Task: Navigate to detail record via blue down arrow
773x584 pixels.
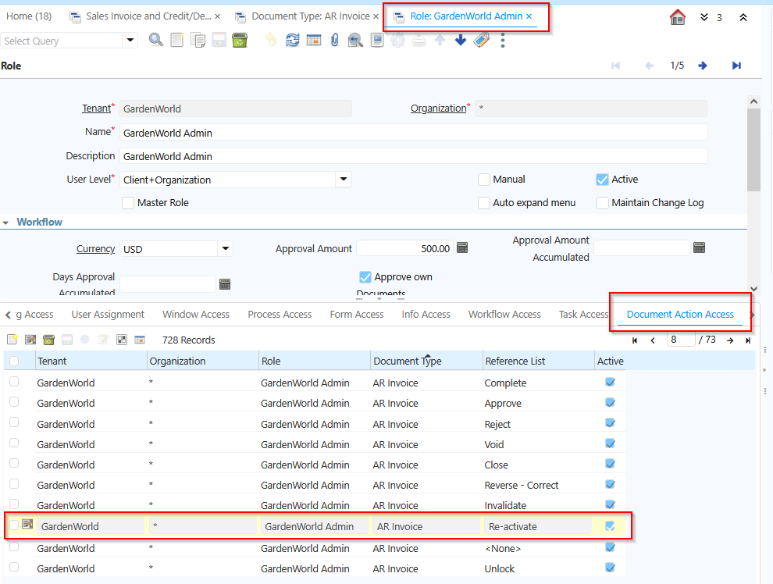Action: [x=460, y=39]
